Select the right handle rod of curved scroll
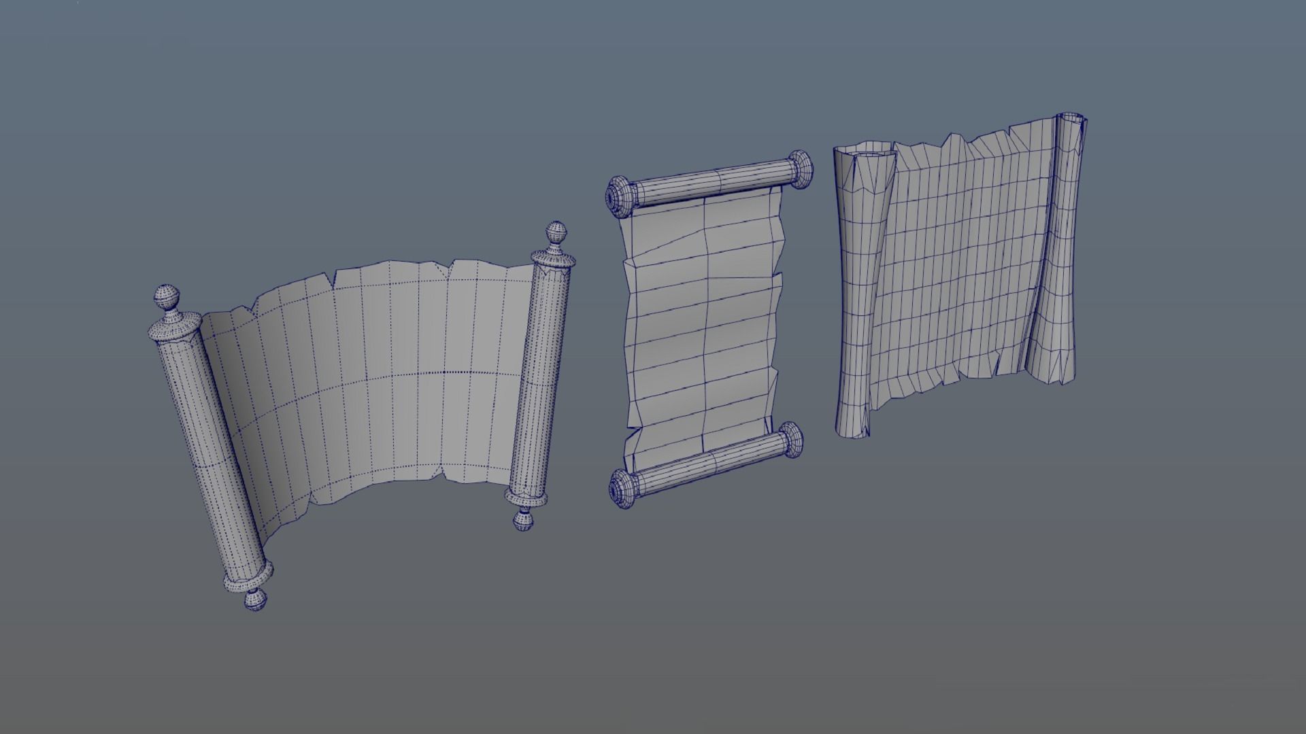This screenshot has height=734, width=1306. point(540,376)
